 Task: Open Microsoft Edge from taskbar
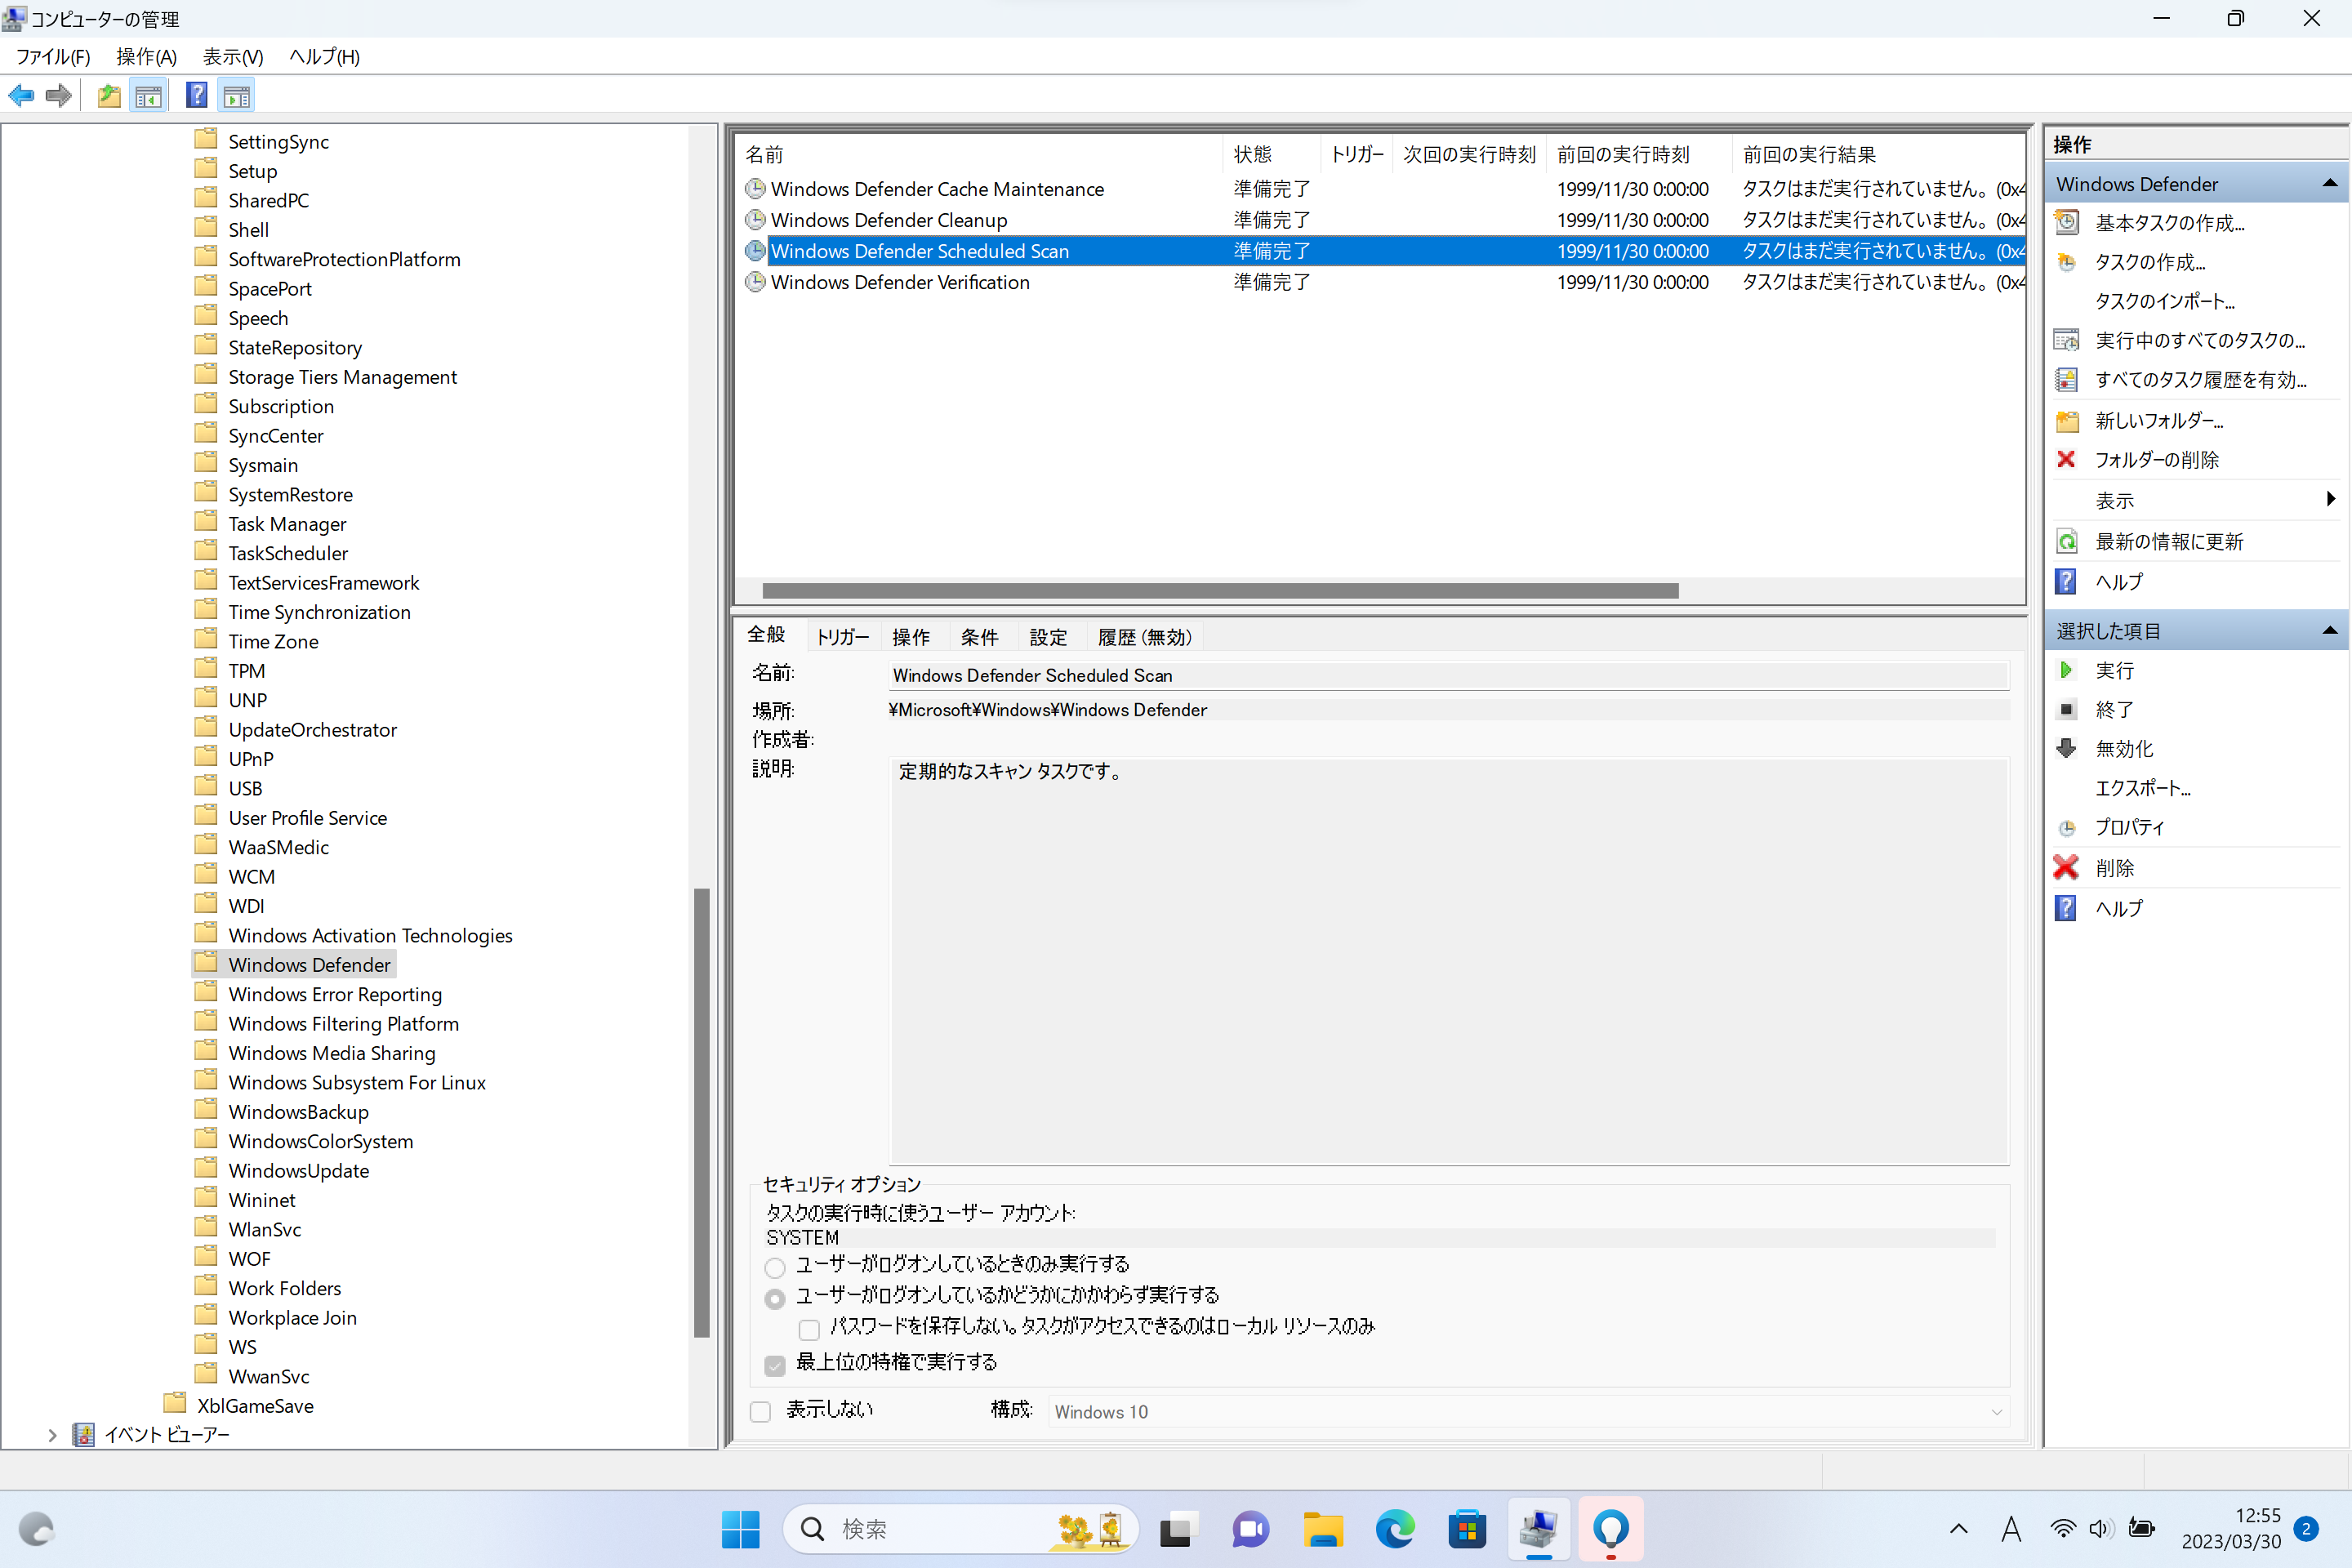pyautogui.click(x=1395, y=1529)
